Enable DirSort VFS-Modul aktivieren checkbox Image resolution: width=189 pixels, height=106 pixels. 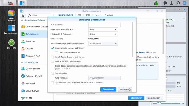point(53,62)
